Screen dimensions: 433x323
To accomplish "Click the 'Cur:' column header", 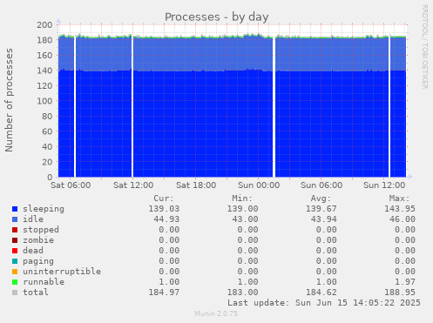I will [x=164, y=199].
